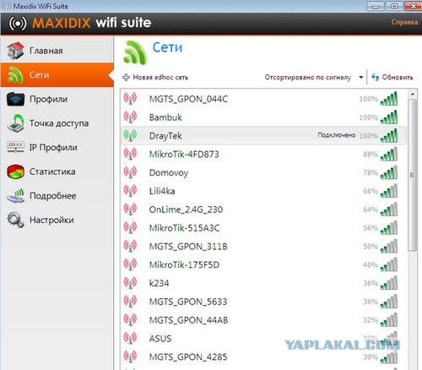422x370 pixels.
Task: Click the Настройки gears icon
Action: (x=15, y=220)
